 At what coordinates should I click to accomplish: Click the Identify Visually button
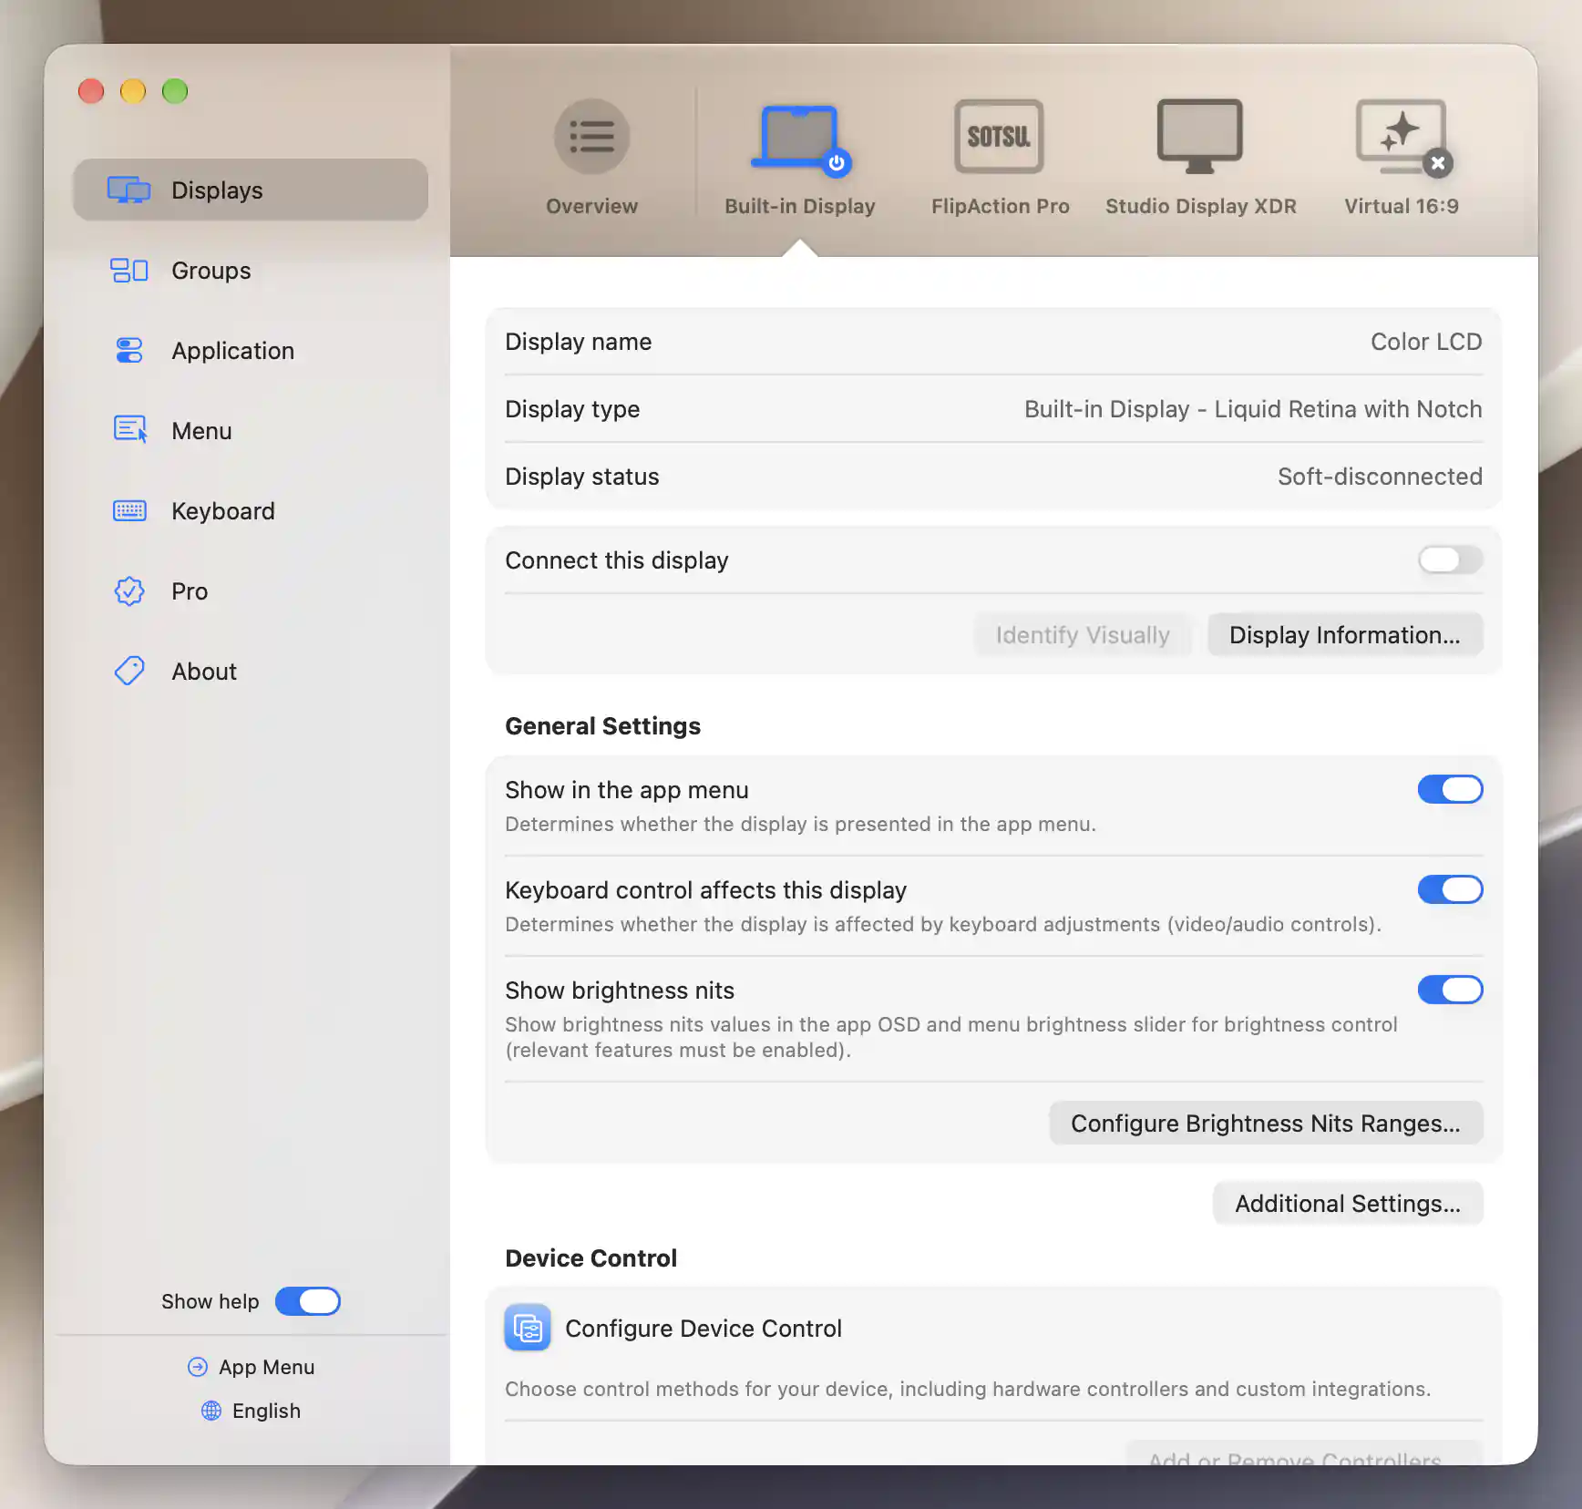point(1083,634)
